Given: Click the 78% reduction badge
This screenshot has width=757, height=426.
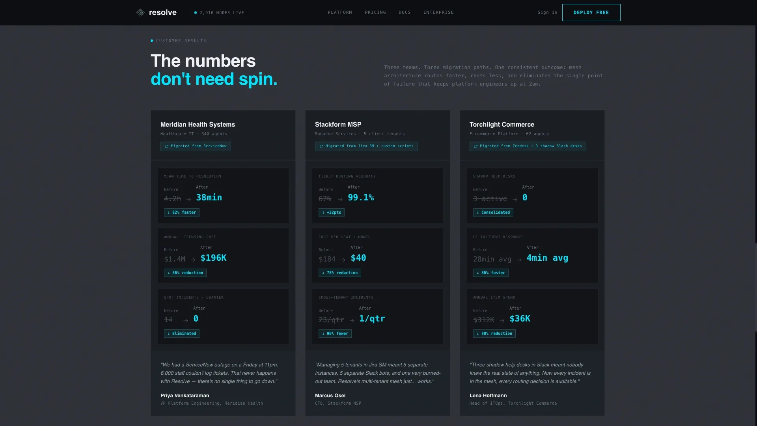Looking at the screenshot, I should [340, 273].
